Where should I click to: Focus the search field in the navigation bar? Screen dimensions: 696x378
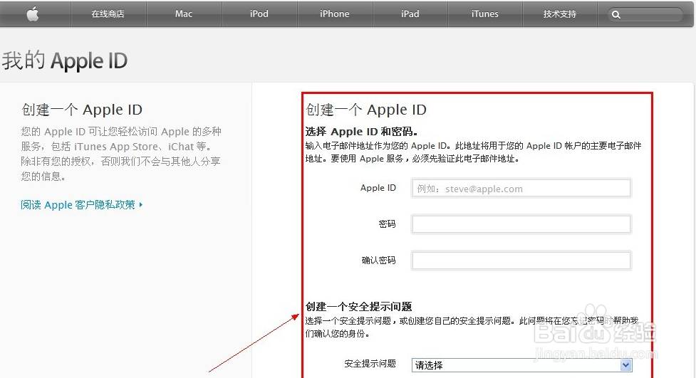pyautogui.click(x=645, y=15)
